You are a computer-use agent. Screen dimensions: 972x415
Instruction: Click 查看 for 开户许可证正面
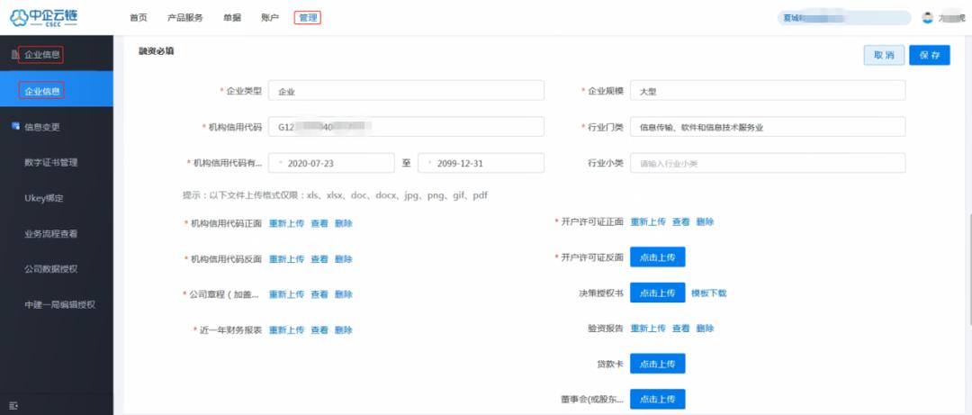pyautogui.click(x=680, y=221)
